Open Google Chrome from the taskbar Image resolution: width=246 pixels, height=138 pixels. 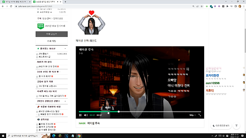click(79, 136)
